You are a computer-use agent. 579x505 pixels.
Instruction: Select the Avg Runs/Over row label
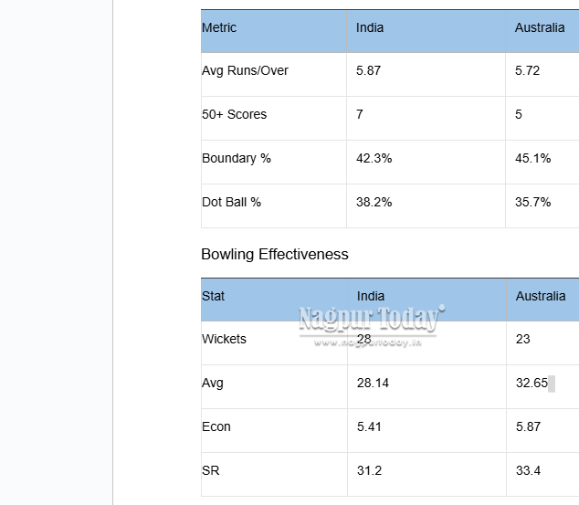click(245, 71)
